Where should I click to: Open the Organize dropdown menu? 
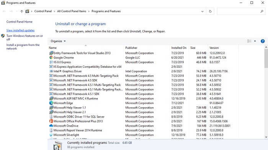point(58,41)
